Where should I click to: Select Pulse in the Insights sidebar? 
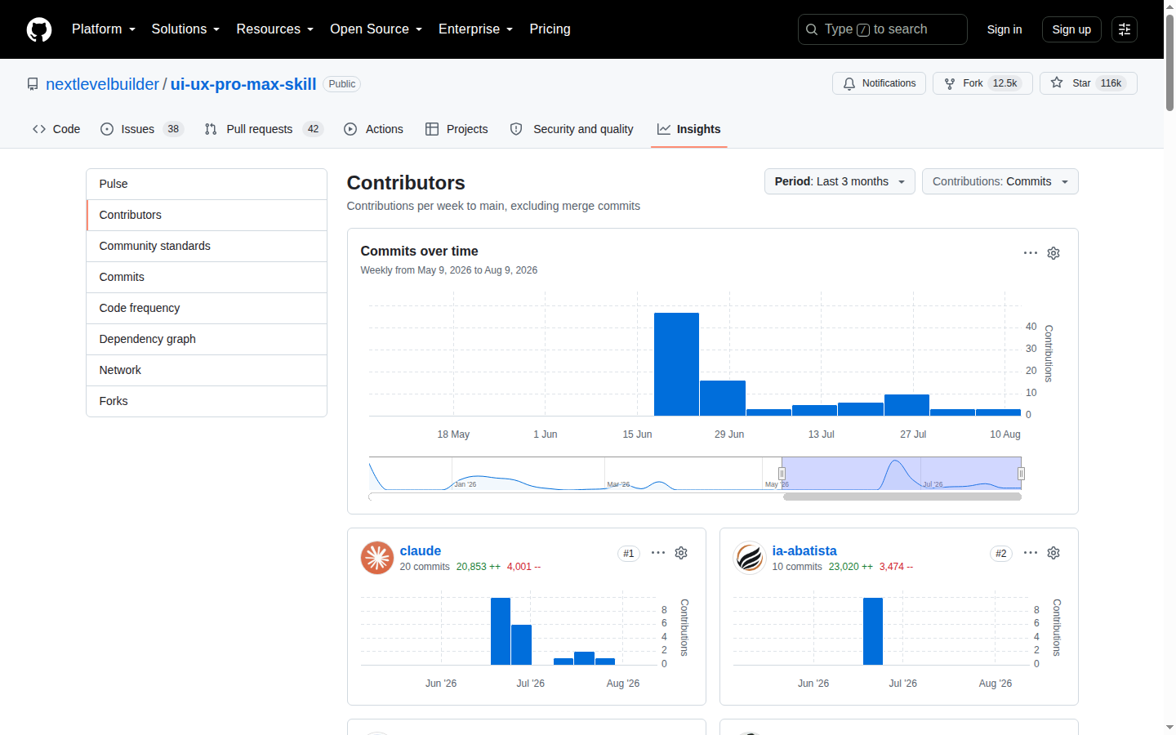pyautogui.click(x=207, y=184)
